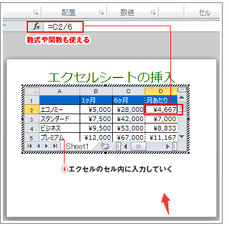The width and height of the screenshot is (229, 226).
Task: Go to next sheet navigation arrow
Action: click(x=46, y=146)
